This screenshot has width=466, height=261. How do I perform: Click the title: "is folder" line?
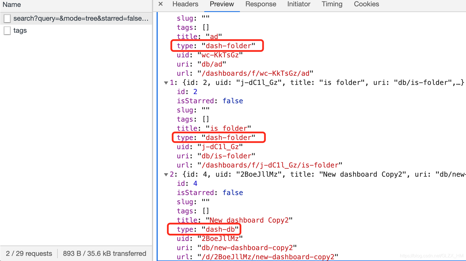[x=214, y=128]
